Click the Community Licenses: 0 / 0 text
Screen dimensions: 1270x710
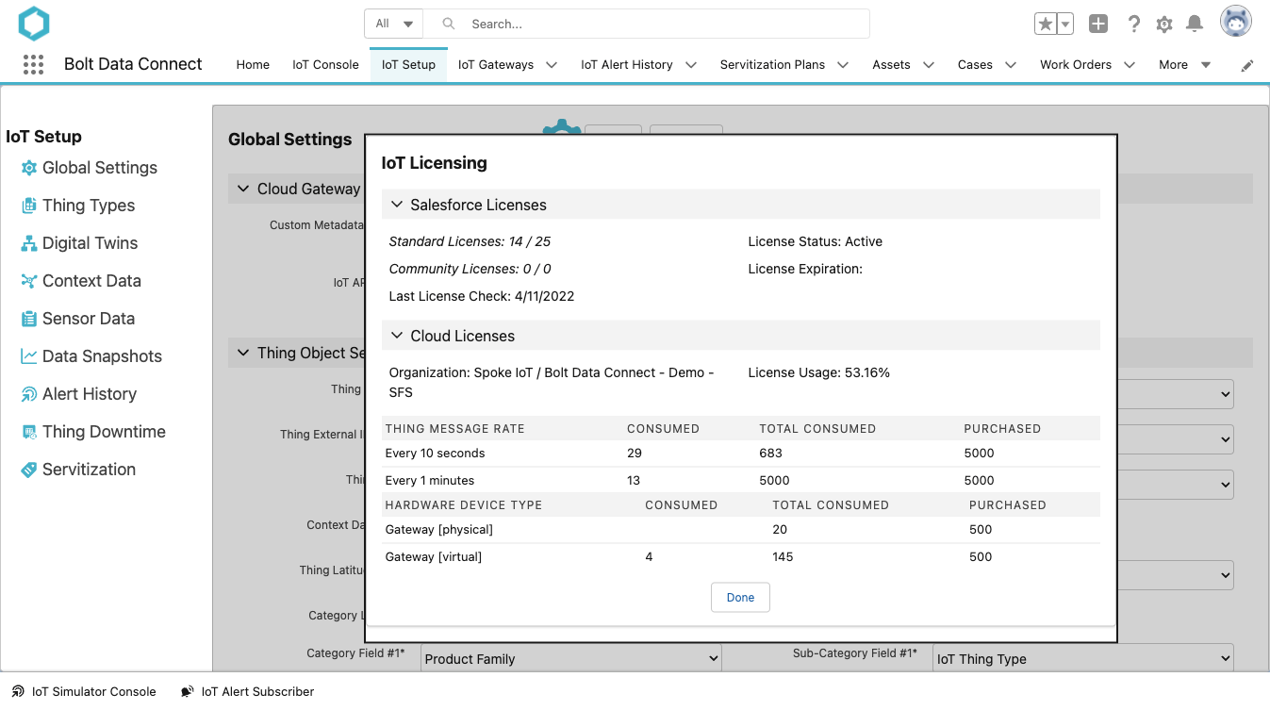[470, 269]
